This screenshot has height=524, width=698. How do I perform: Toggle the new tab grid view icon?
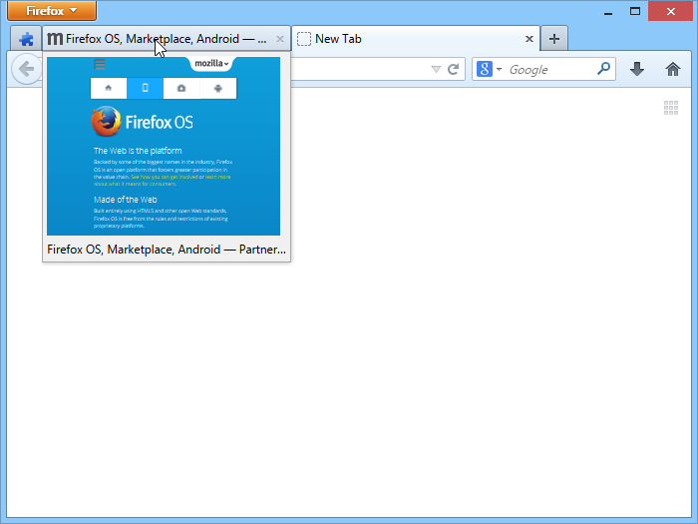tap(672, 108)
